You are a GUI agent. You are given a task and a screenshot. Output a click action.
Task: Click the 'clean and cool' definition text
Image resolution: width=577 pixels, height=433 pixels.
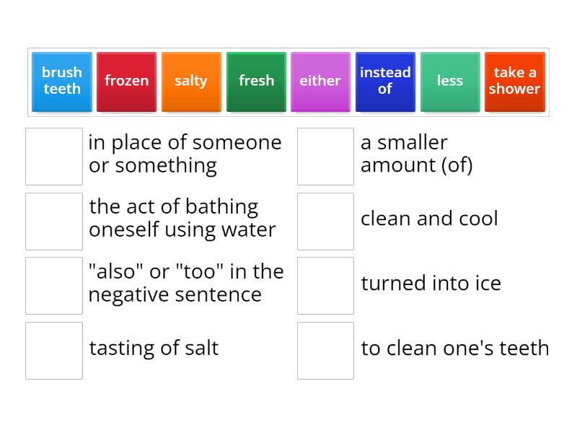tap(429, 219)
